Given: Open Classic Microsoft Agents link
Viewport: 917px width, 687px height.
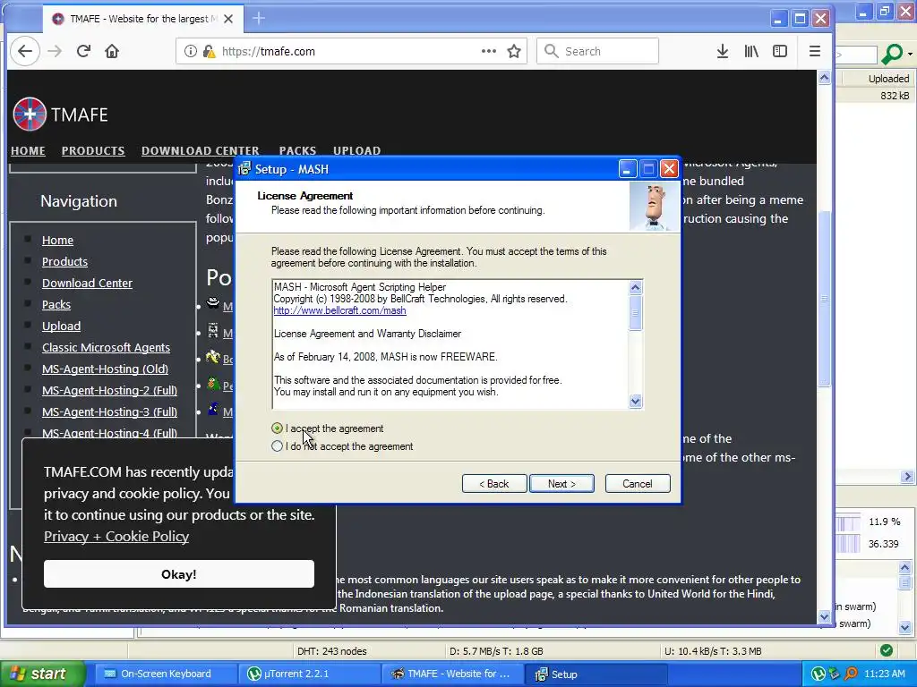Looking at the screenshot, I should 106,348.
